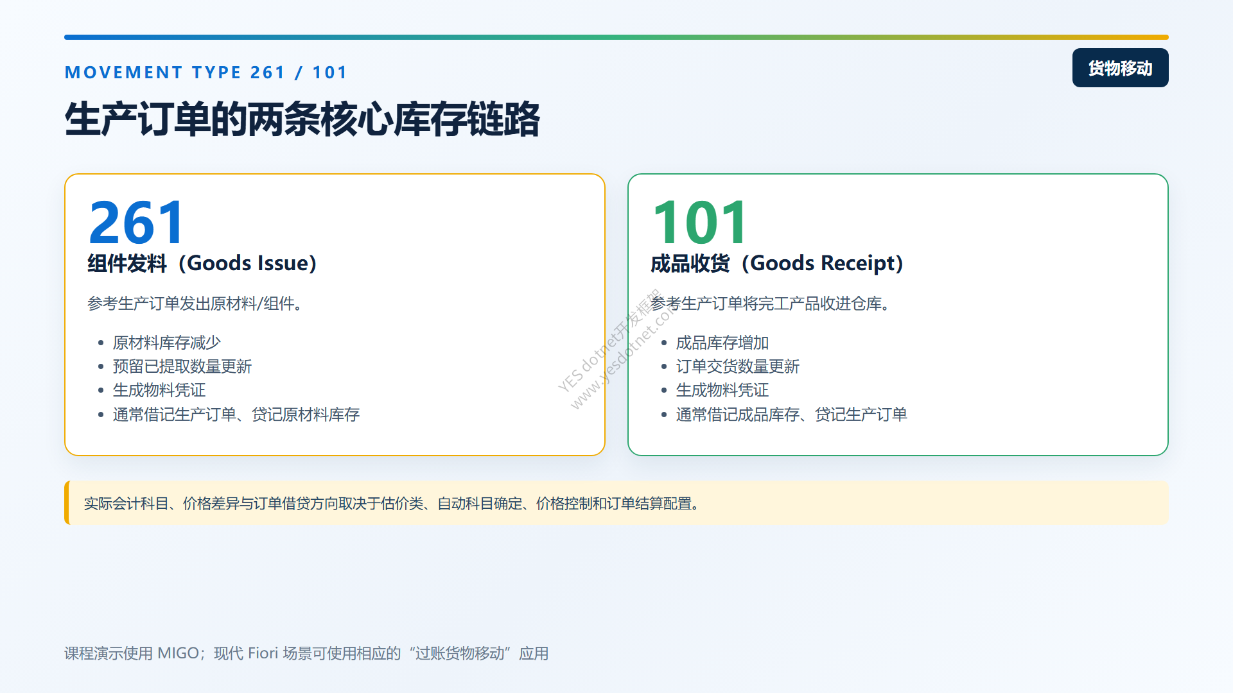The width and height of the screenshot is (1233, 693).
Task: Click the bullet 通常借记成品库存、贷记生产订单
Action: 792,415
